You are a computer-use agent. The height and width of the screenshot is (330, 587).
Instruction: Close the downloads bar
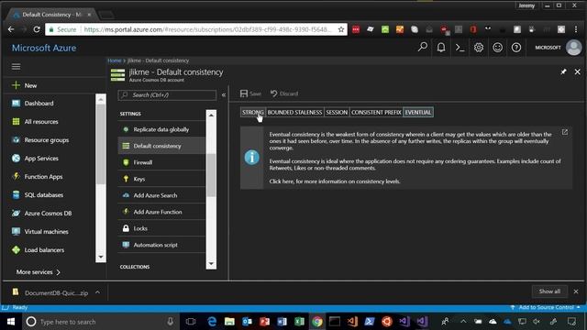pos(576,291)
